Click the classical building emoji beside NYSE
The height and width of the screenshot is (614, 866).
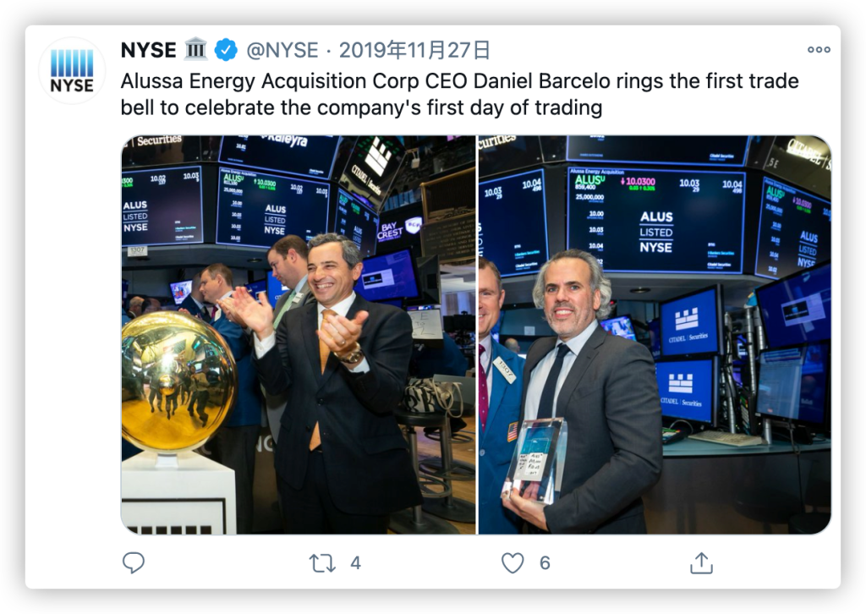[x=195, y=51]
